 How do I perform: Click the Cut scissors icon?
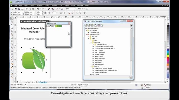[27, 9]
